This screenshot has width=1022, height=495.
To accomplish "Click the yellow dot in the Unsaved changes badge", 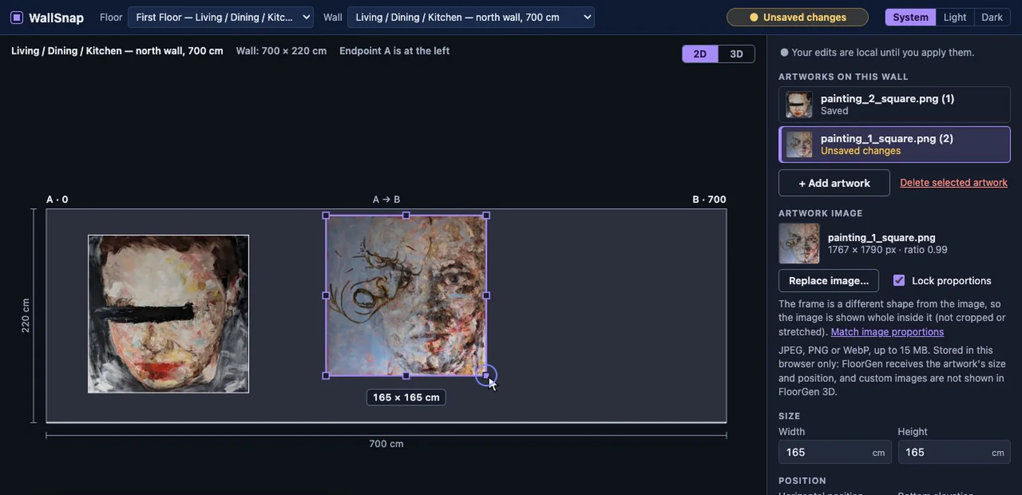I will click(754, 17).
